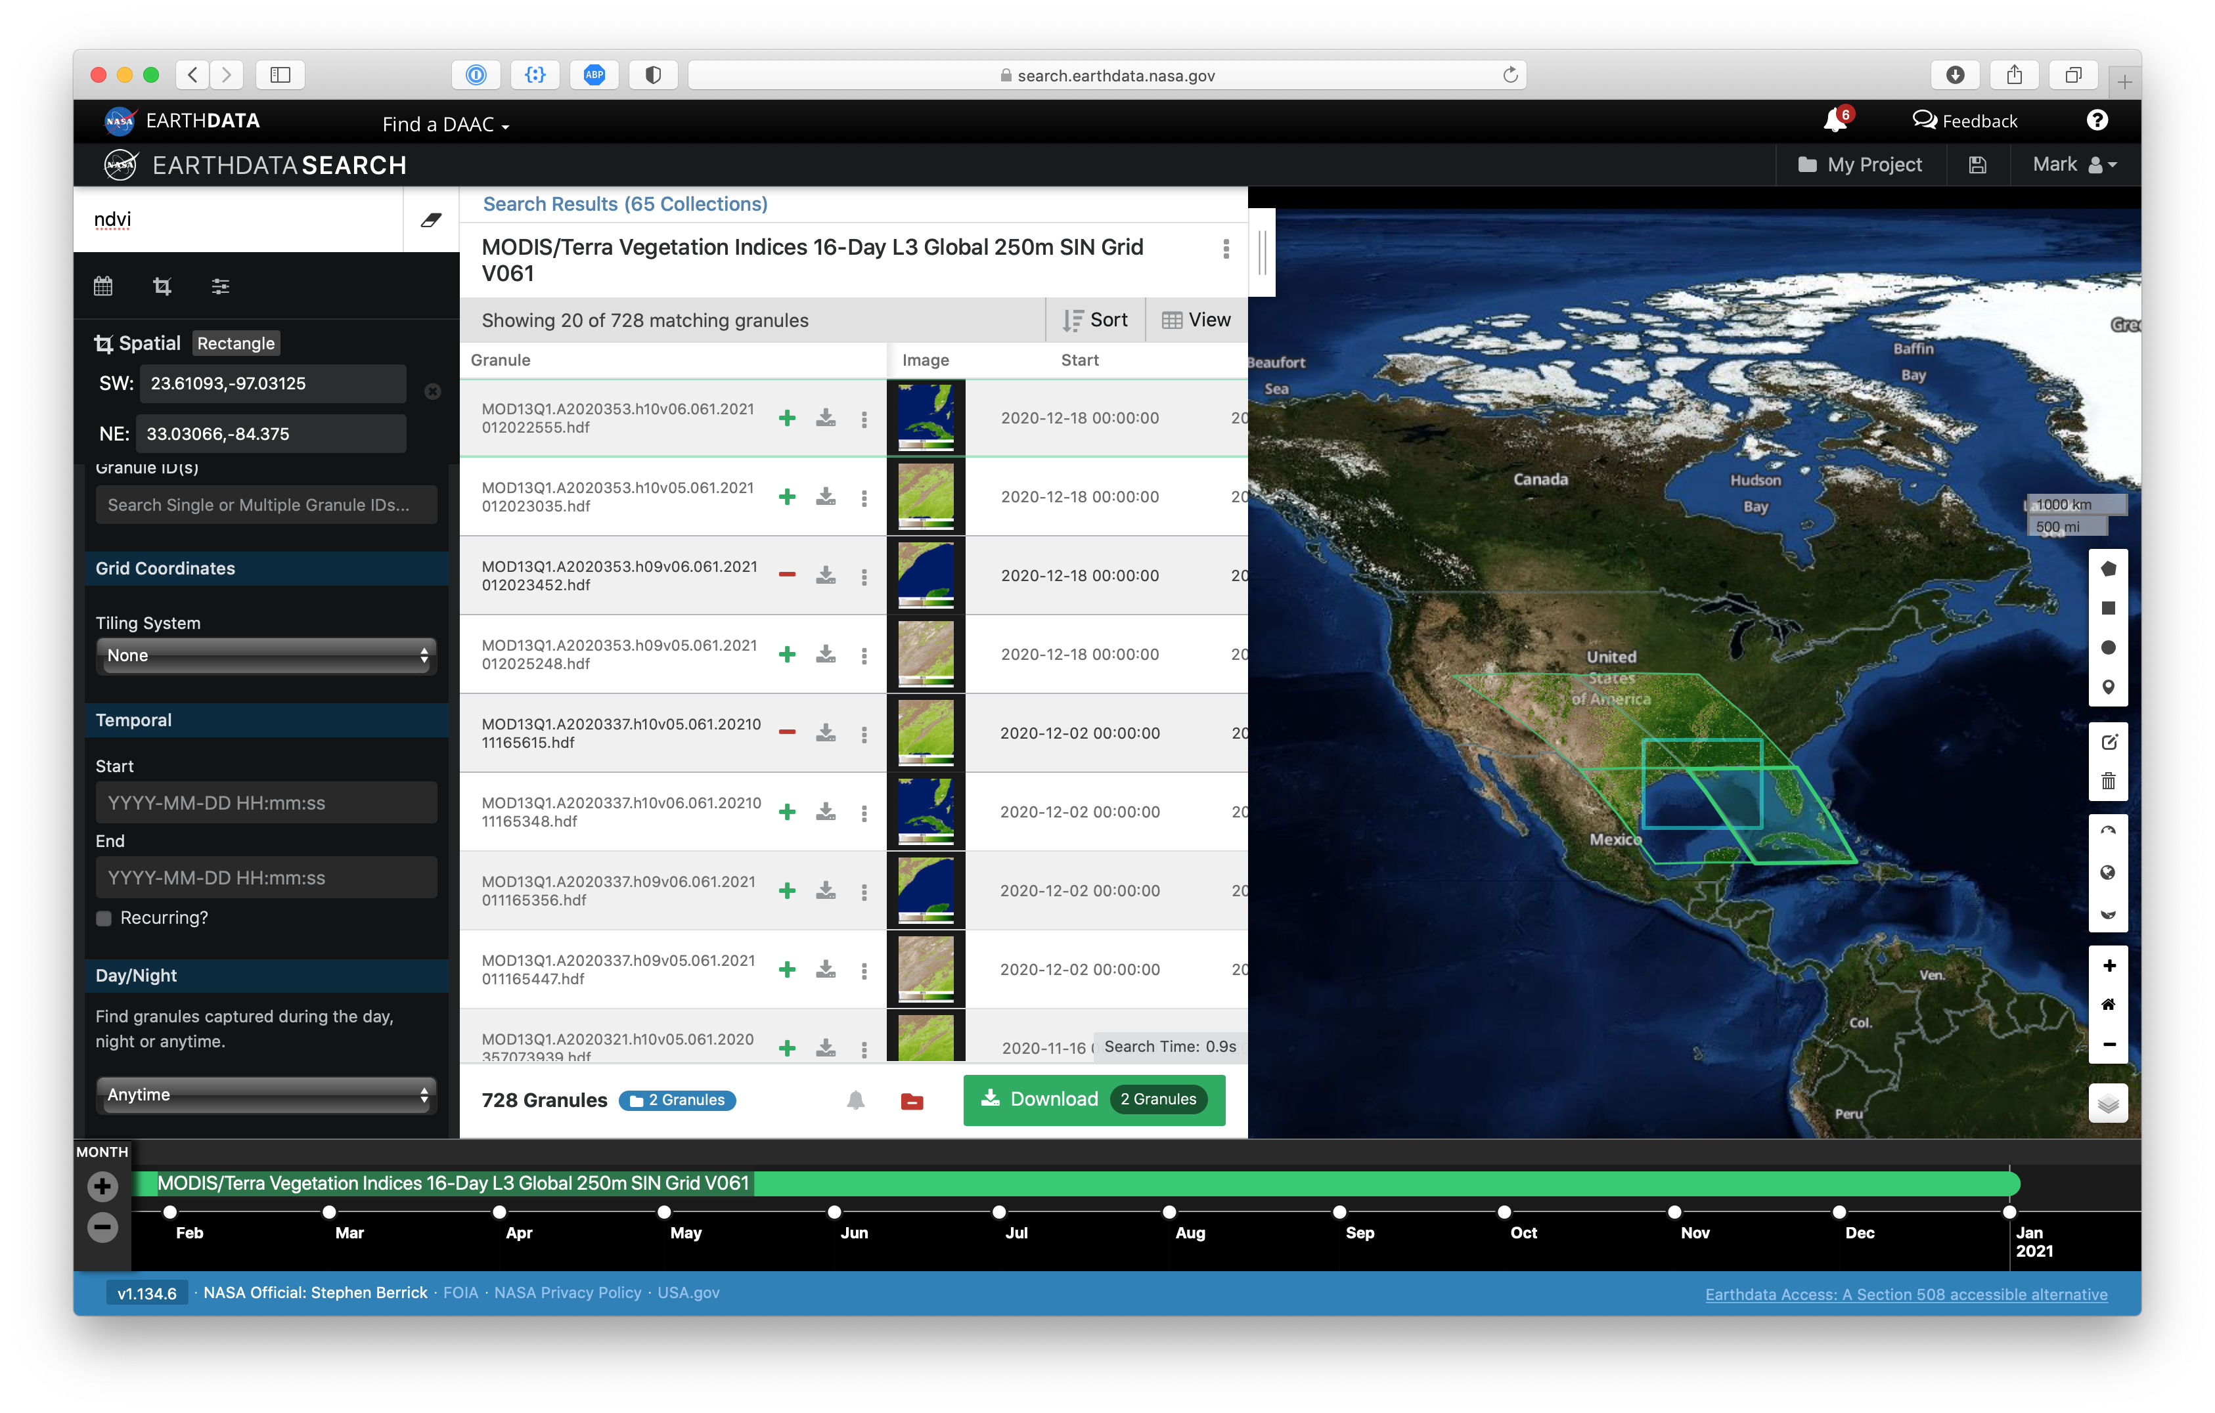
Task: Download the 2 selected granules
Action: point(1094,1100)
